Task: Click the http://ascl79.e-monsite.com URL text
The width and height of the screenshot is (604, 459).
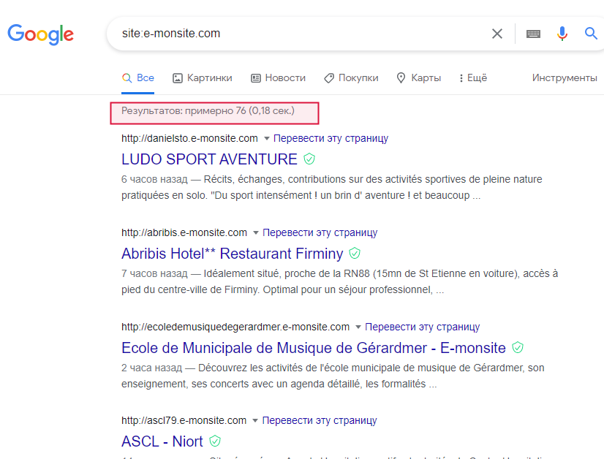Action: (184, 420)
